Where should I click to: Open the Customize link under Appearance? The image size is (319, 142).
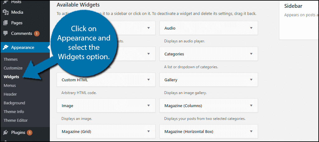[13, 68]
